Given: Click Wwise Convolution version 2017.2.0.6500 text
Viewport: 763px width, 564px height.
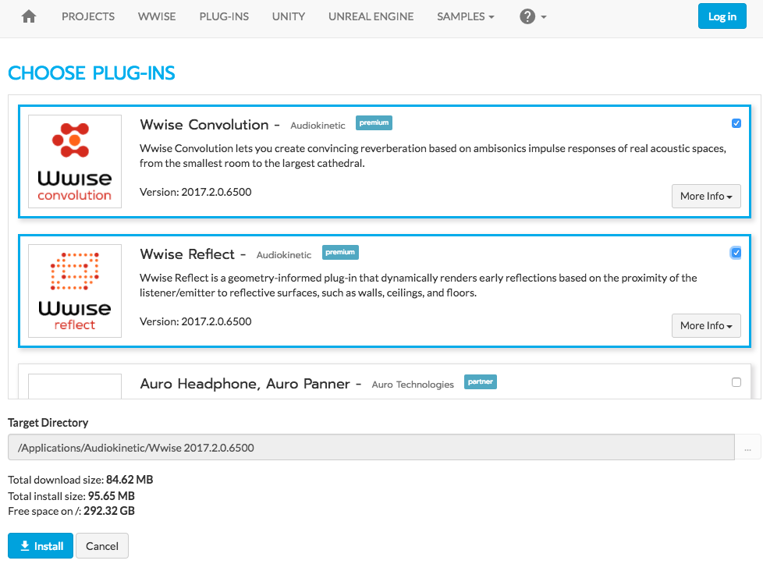Looking at the screenshot, I should [196, 192].
